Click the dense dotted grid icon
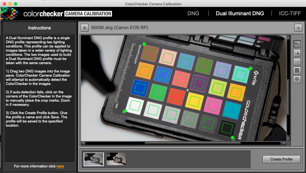 point(297,71)
